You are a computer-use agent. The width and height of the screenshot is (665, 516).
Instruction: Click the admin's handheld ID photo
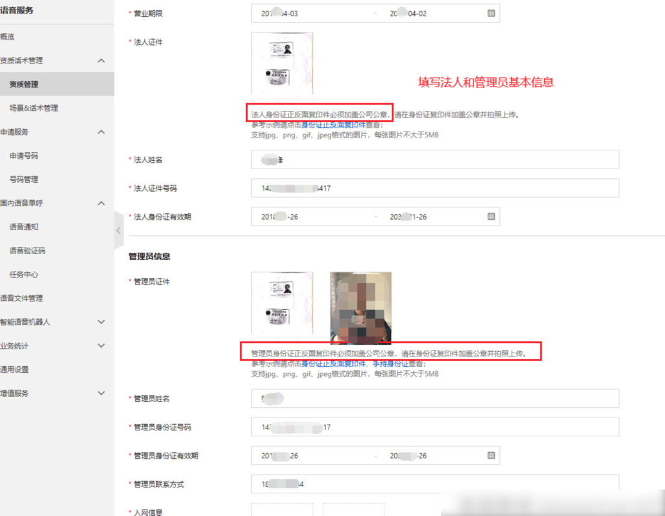(360, 304)
